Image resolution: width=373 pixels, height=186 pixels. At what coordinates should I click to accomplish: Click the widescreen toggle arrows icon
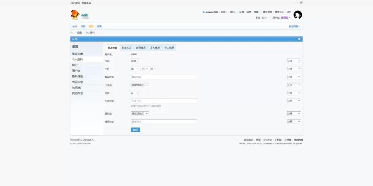point(297,3)
